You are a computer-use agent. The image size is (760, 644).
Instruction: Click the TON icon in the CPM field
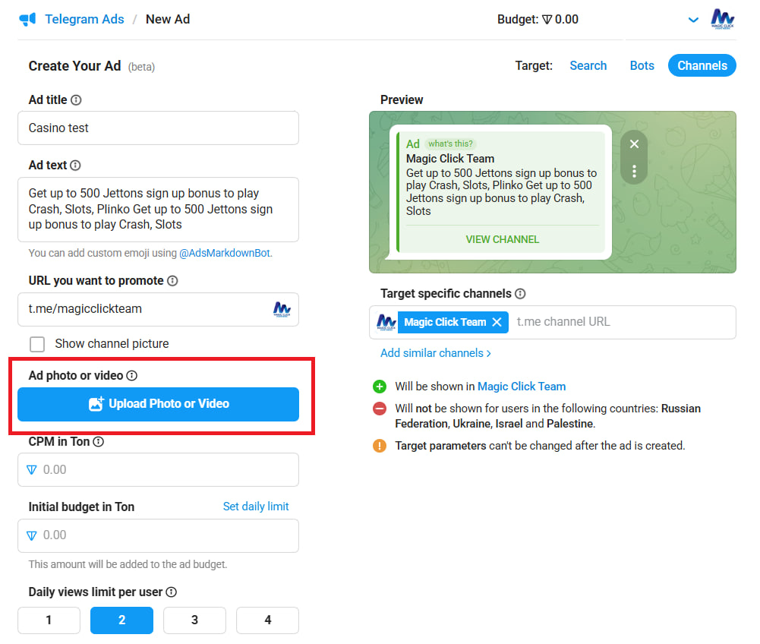coord(31,470)
